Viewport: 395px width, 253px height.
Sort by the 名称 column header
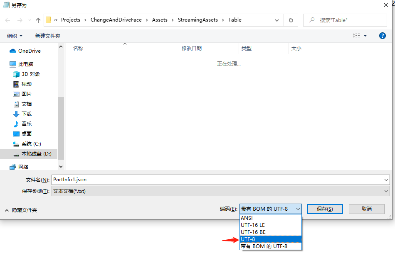[122, 49]
